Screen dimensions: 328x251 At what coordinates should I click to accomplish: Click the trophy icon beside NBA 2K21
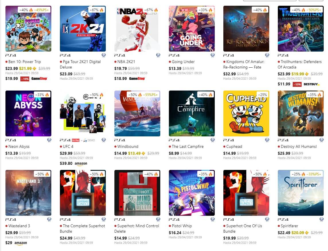158,55
